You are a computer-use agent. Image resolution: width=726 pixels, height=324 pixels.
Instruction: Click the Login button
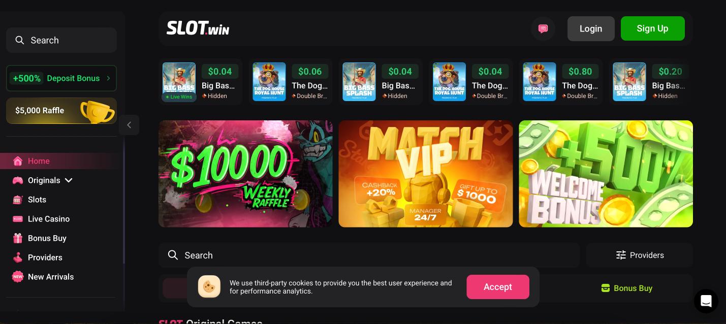[x=591, y=28]
